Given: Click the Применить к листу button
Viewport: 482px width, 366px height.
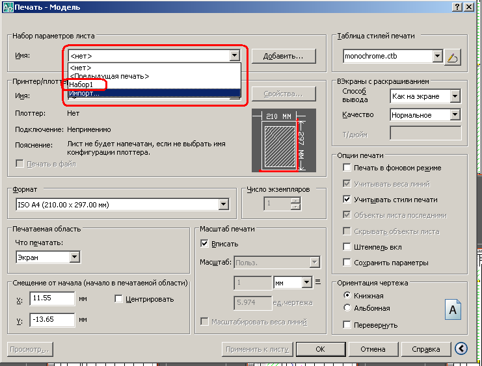Looking at the screenshot, I should point(258,349).
